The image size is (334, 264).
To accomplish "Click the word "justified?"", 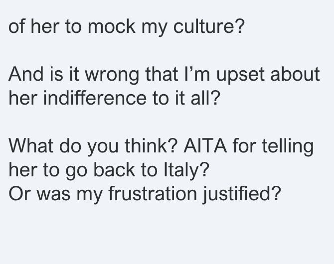I will point(242,195).
